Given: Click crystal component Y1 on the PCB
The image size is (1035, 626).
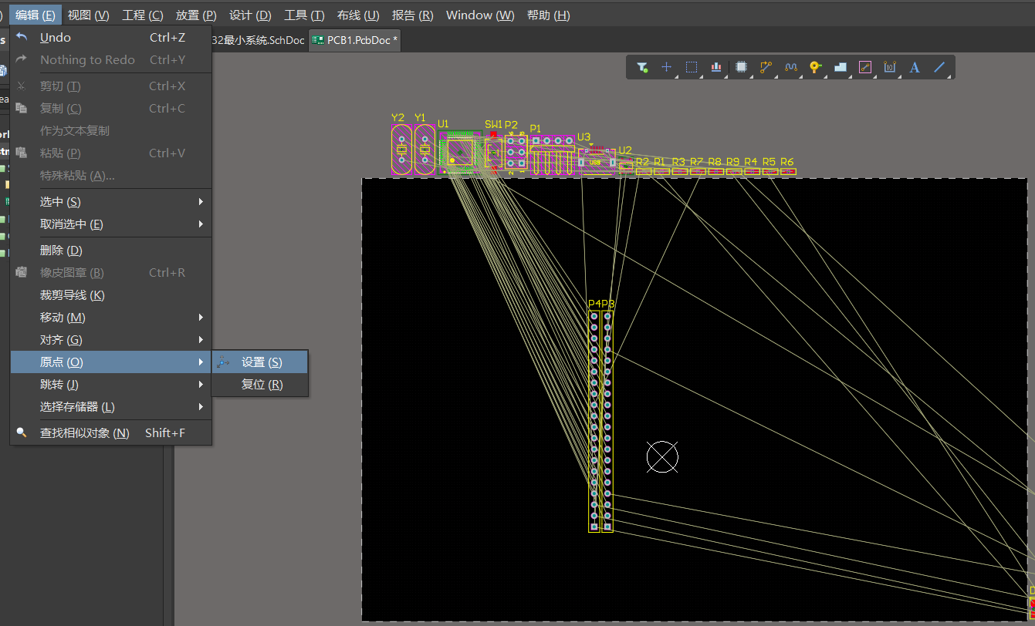Looking at the screenshot, I should (424, 150).
